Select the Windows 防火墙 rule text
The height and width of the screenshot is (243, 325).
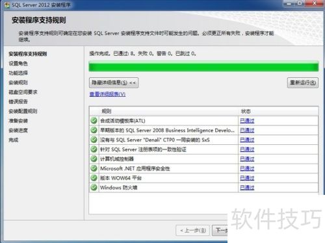118,187
